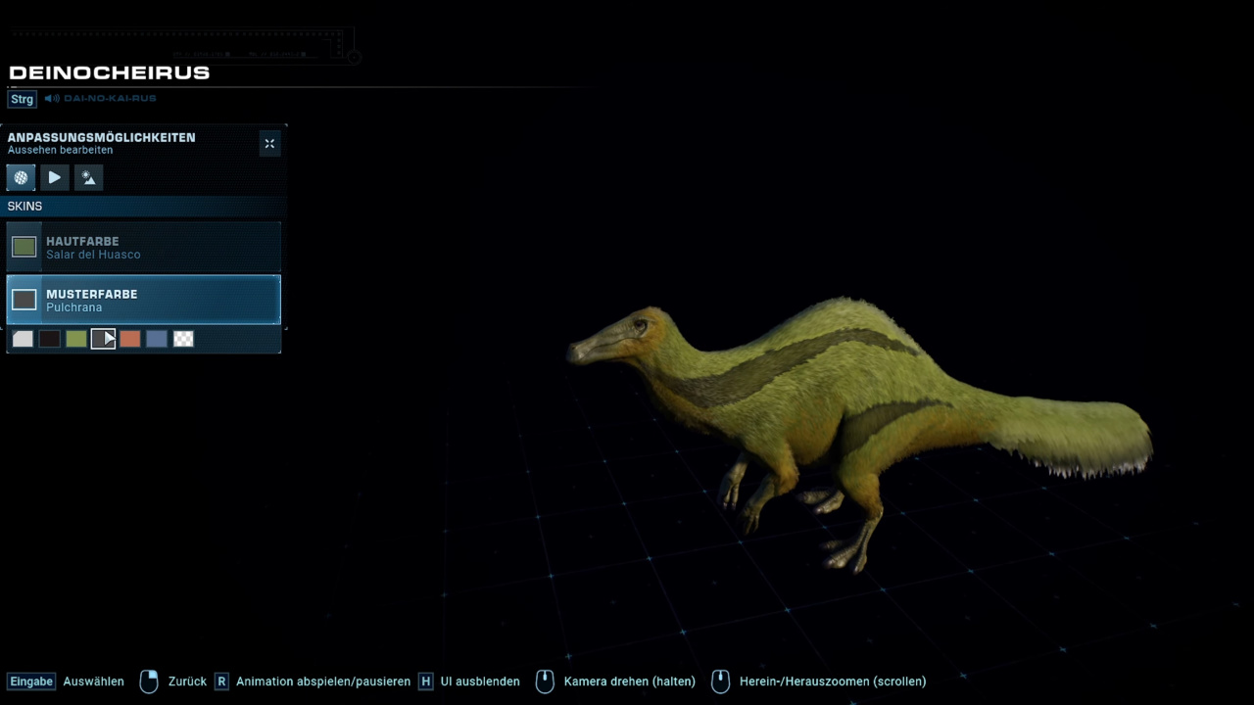Click the Eingabe Auswählen key hint

click(x=31, y=681)
